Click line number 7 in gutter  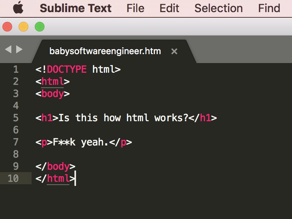[x=16, y=142]
